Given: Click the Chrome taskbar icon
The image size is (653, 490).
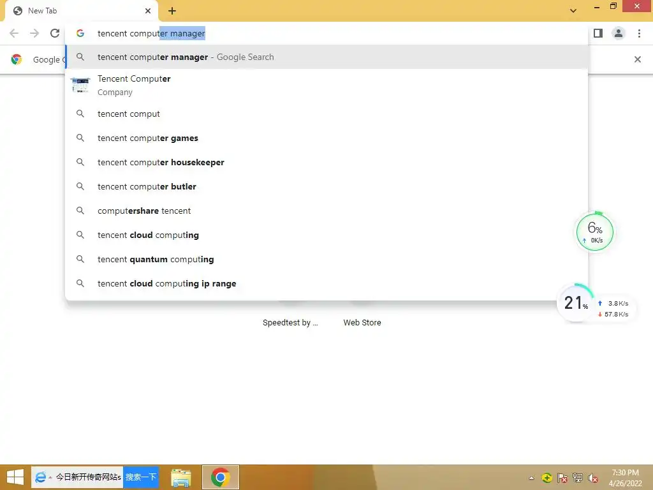Looking at the screenshot, I should (220, 477).
